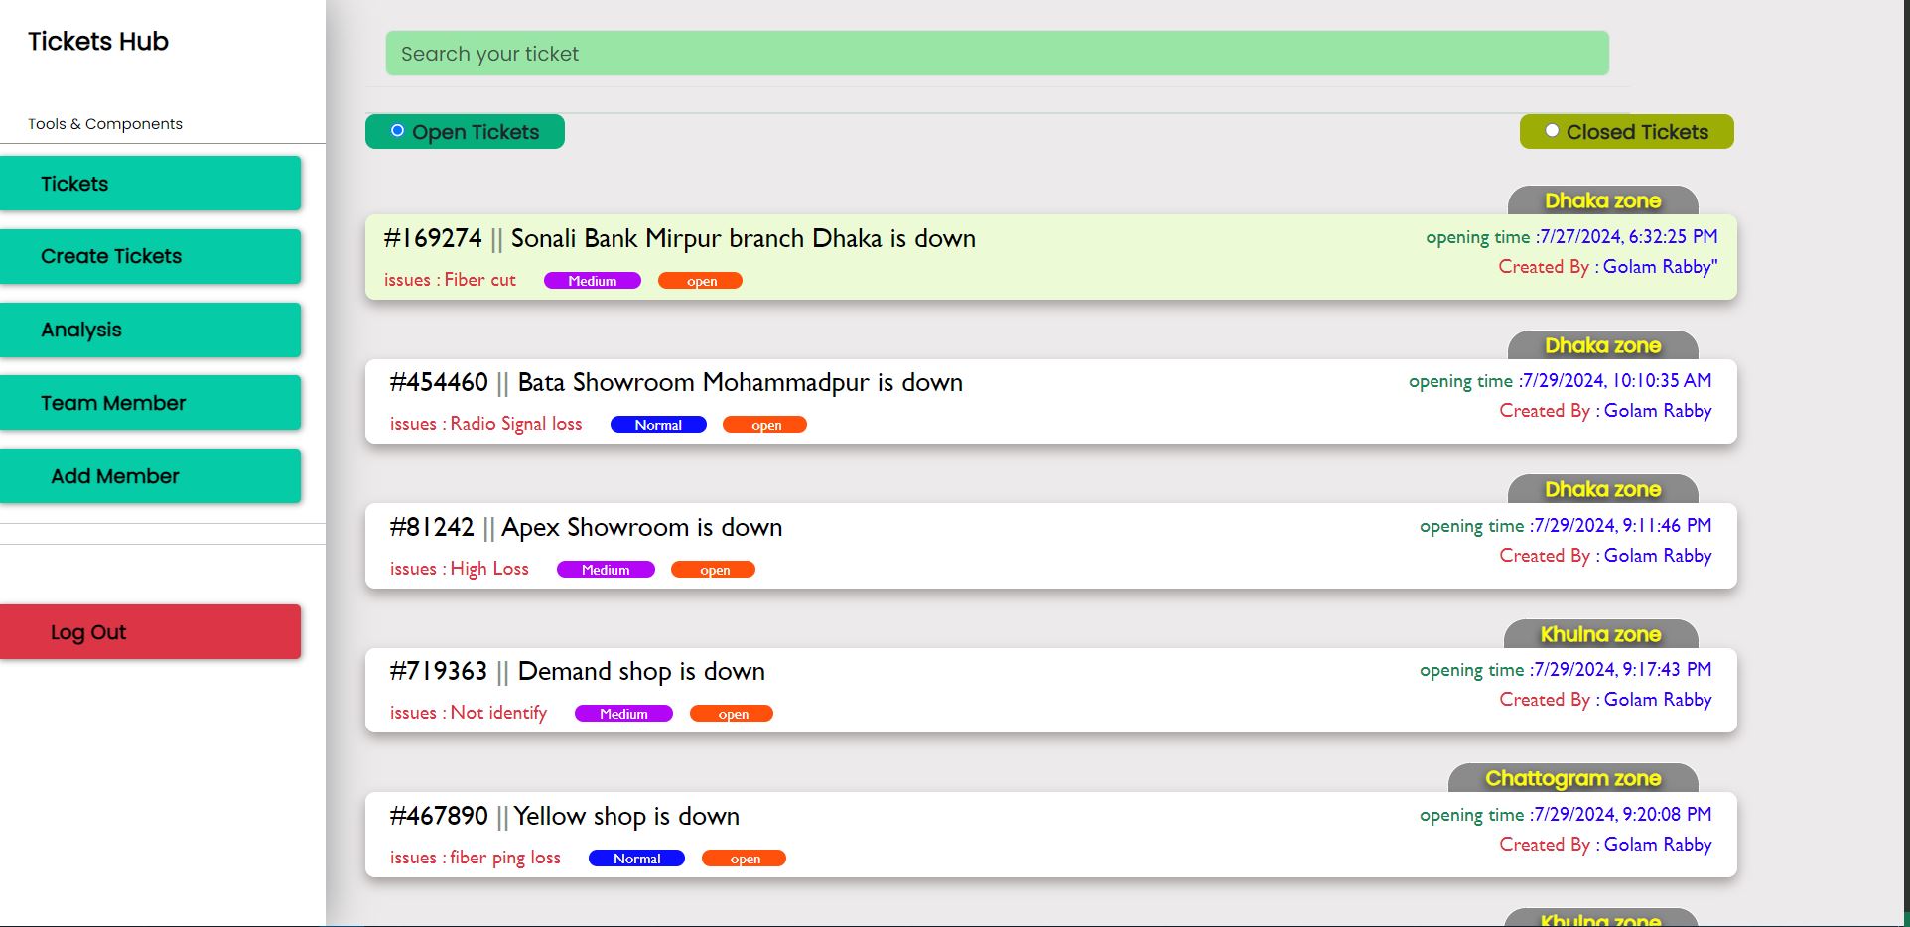
Task: Open ticket #169274 Sonali Bank Mirpur
Action: (x=743, y=239)
